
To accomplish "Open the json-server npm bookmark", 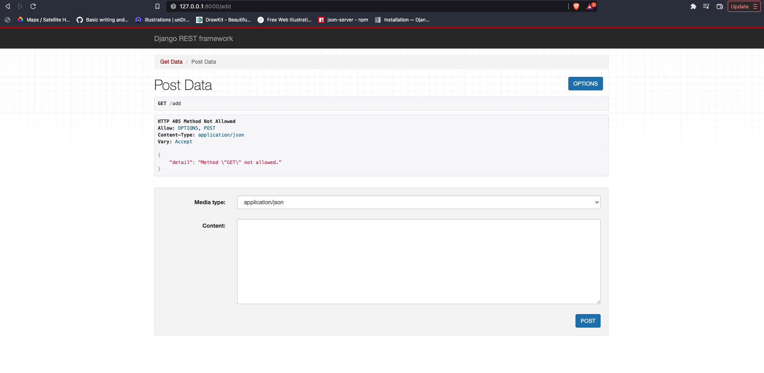I will [343, 20].
